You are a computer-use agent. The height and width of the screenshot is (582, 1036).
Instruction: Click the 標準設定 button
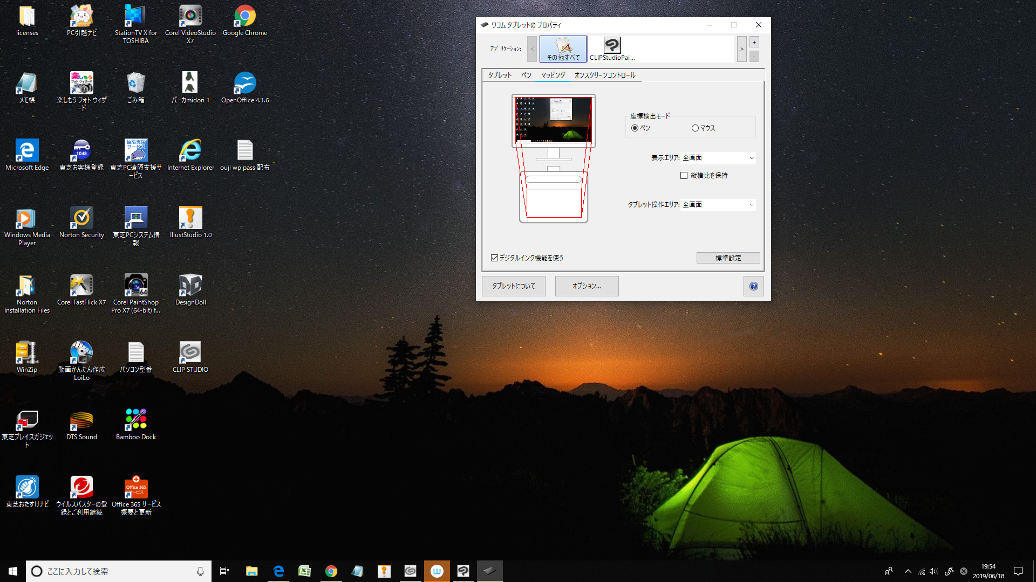click(x=728, y=258)
